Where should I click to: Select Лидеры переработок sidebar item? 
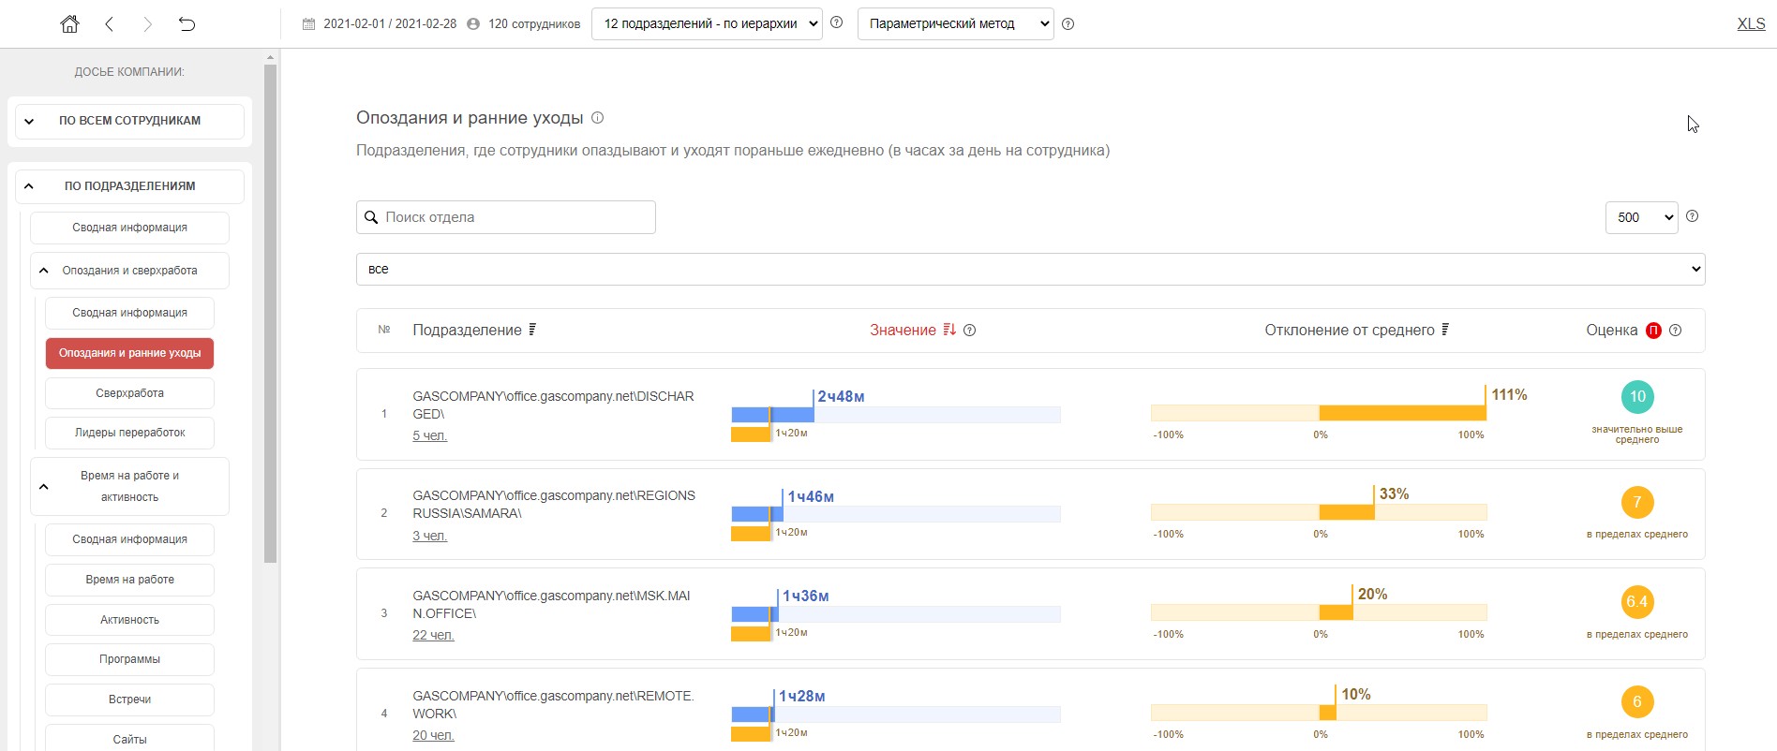(129, 433)
